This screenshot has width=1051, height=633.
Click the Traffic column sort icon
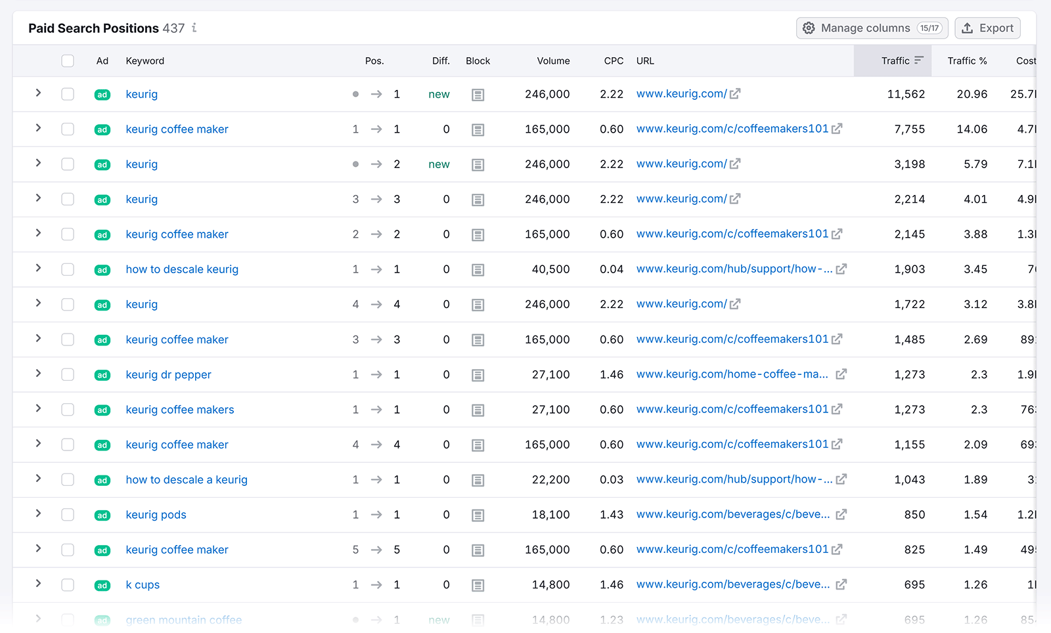(918, 60)
